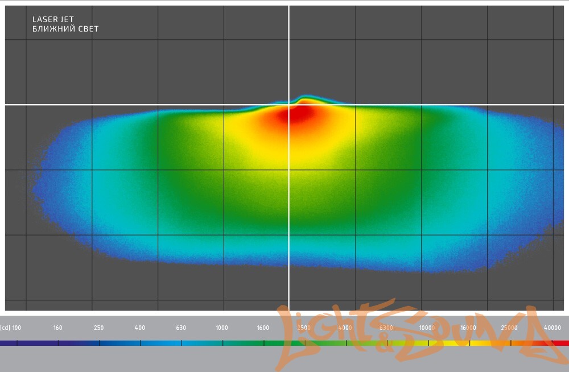Screen dimensions: 569x372
Task: Click the 40000 scale label
Action: pyautogui.click(x=552, y=328)
